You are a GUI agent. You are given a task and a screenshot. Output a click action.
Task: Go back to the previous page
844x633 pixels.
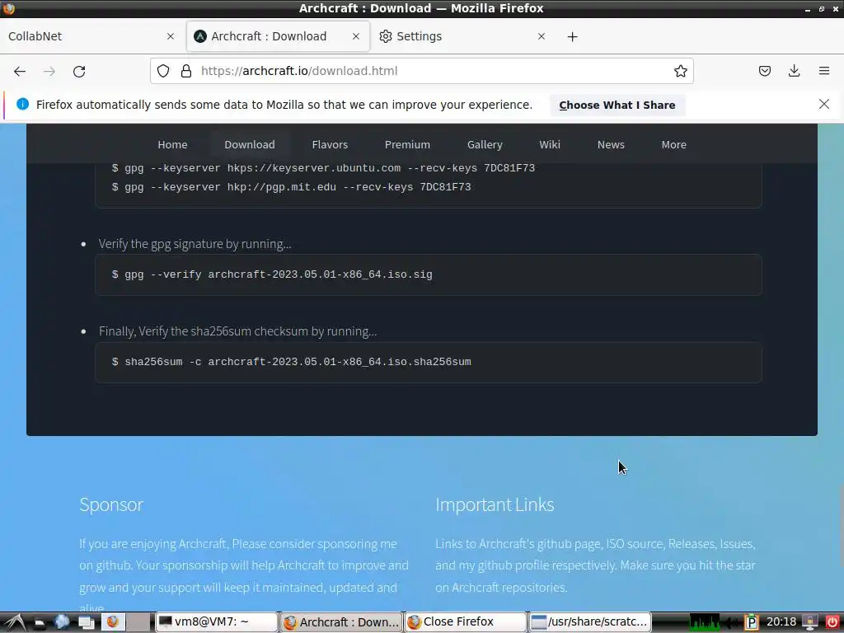point(20,71)
